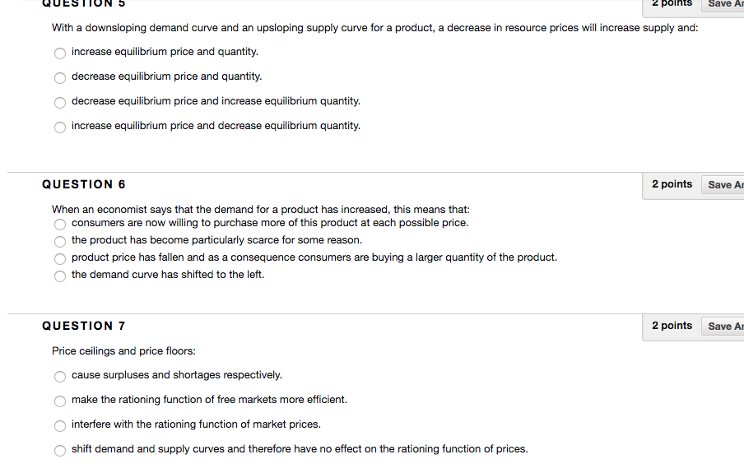Choose 'decrease equilibrium price and quantity' radio

60,78
